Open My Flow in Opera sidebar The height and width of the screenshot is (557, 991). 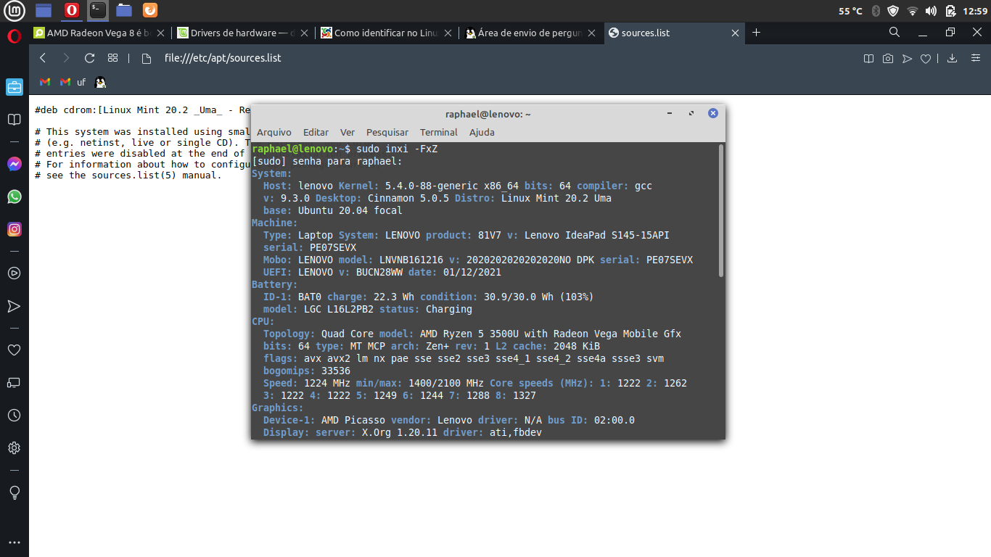(14, 306)
